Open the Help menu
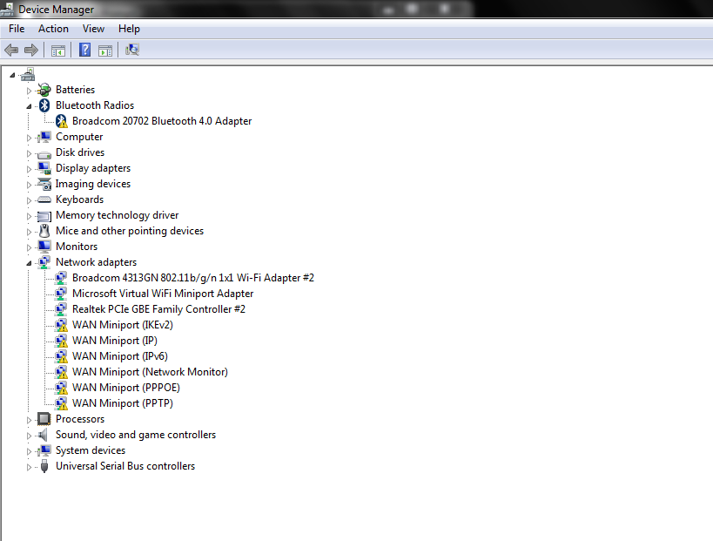The height and width of the screenshot is (541, 713). click(x=129, y=29)
